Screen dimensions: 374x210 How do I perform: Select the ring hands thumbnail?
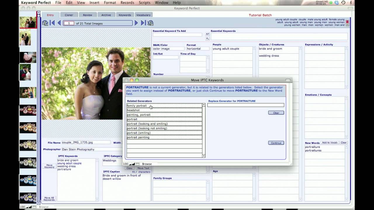[x=28, y=57]
